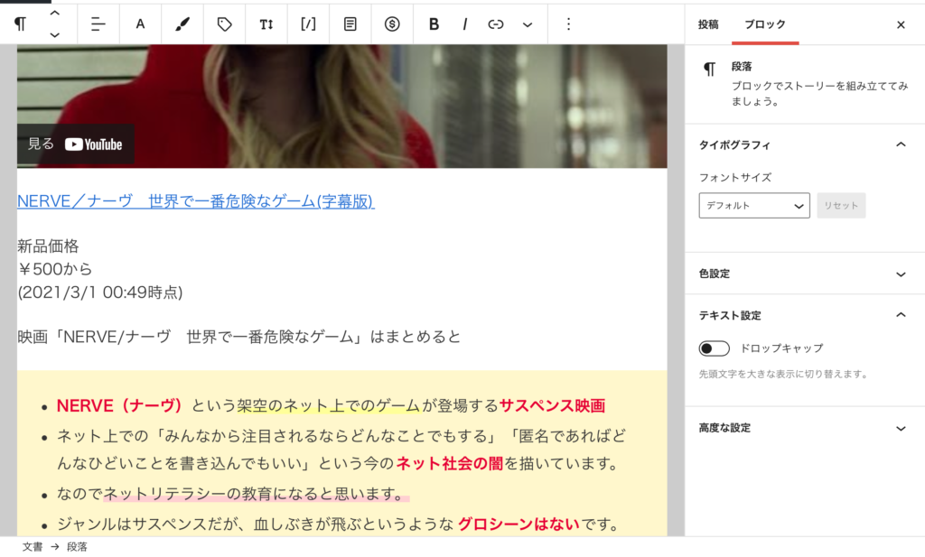Open the text alignment options
Viewport: 925px width, 557px height.
98,24
